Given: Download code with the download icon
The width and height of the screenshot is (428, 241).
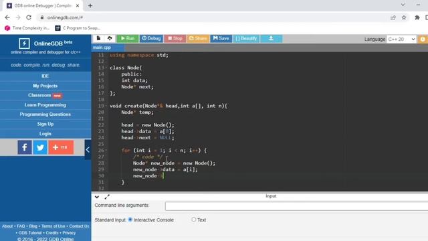Looking at the screenshot, I should point(271,39).
